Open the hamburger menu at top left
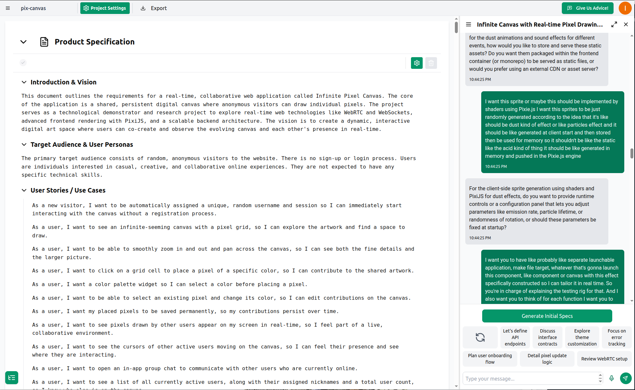The height and width of the screenshot is (390, 635). click(8, 8)
